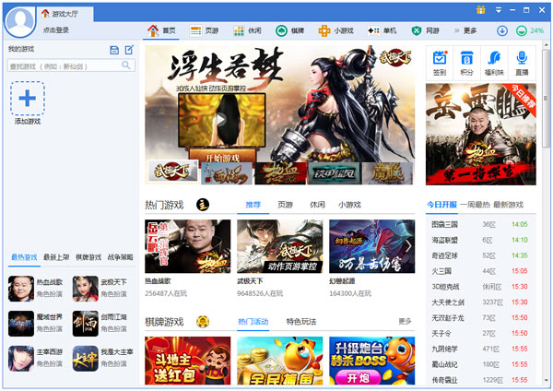Open the 棋牌 category tab
This screenshot has width=553, height=391.
(x=290, y=30)
